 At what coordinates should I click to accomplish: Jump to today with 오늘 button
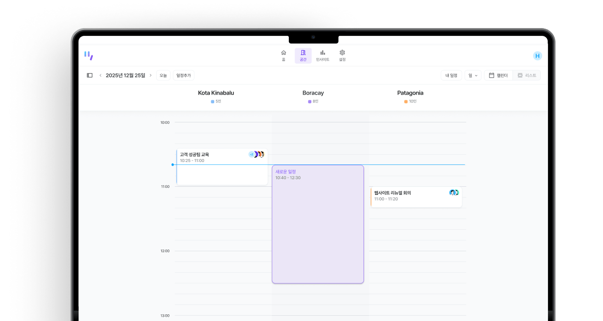tap(163, 75)
